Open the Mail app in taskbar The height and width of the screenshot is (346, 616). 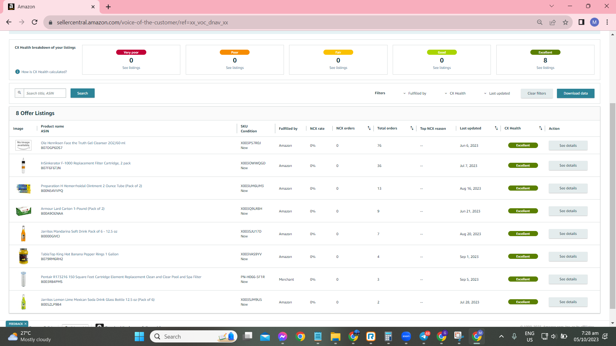coord(265,336)
